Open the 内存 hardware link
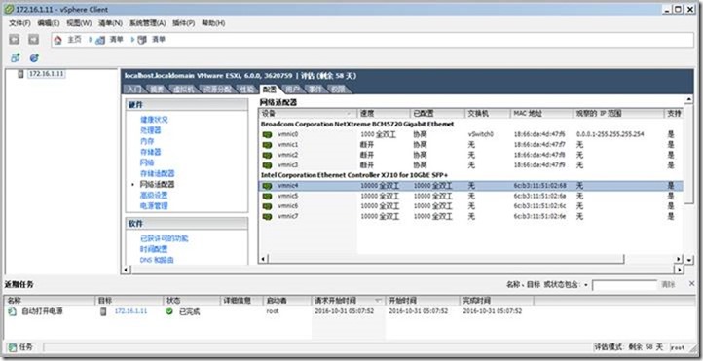The width and height of the screenshot is (703, 361). click(147, 141)
